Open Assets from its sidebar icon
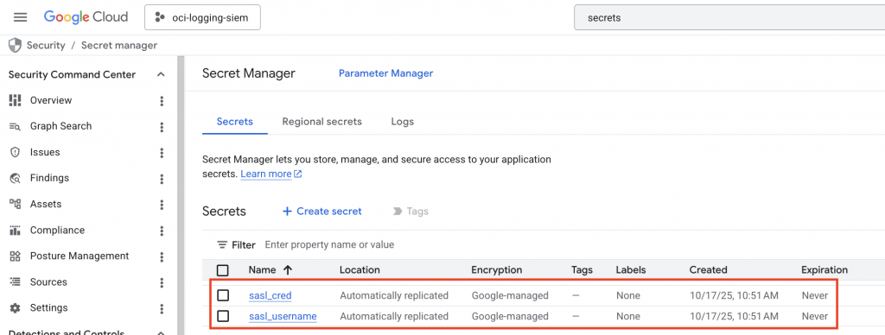Image resolution: width=885 pixels, height=335 pixels. (16, 204)
